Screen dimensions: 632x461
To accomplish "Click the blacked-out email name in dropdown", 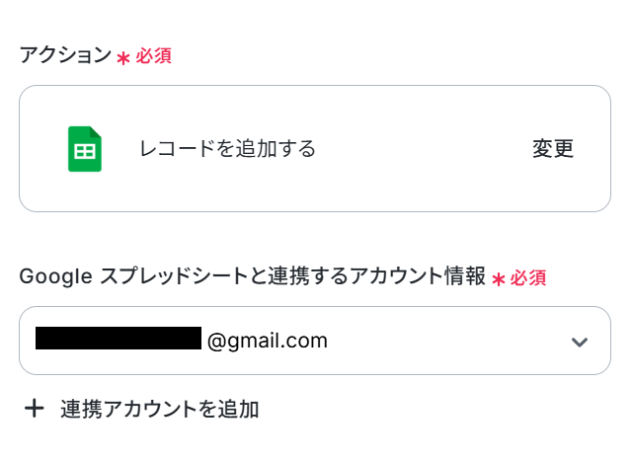I will click(x=118, y=341).
